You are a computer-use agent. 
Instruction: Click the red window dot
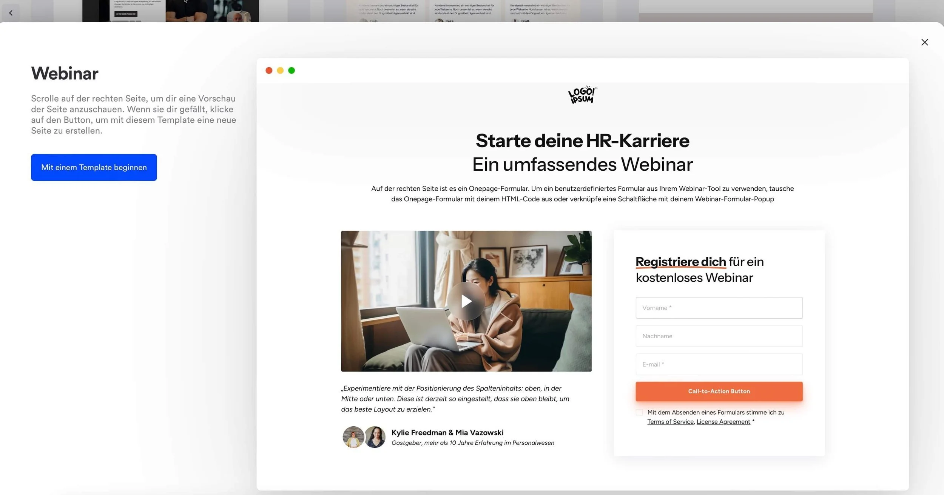coord(269,71)
